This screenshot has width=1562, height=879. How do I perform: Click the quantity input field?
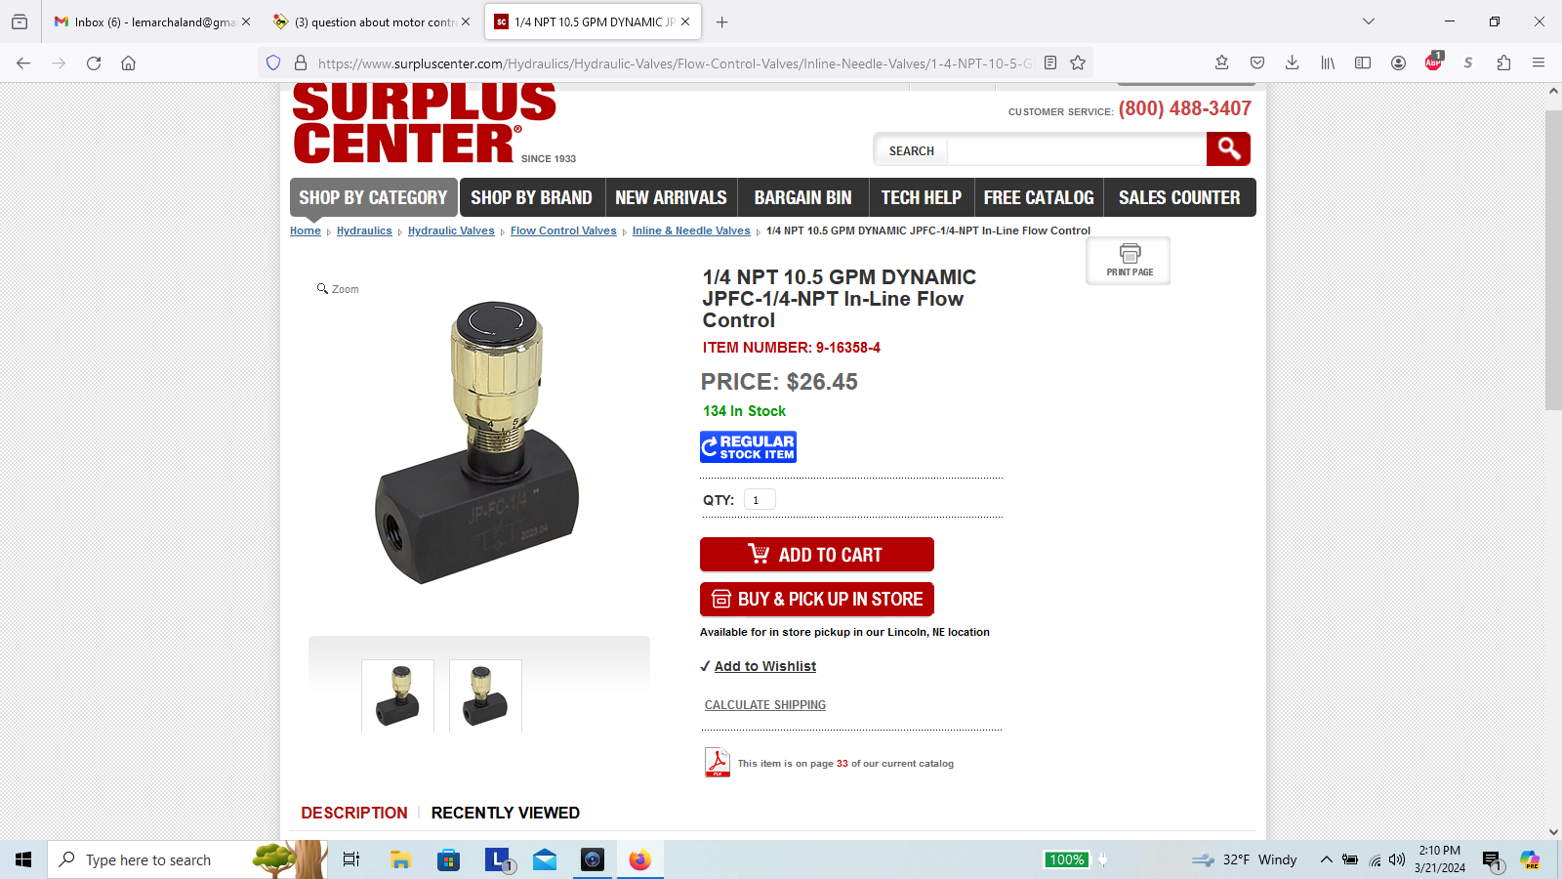point(760,500)
